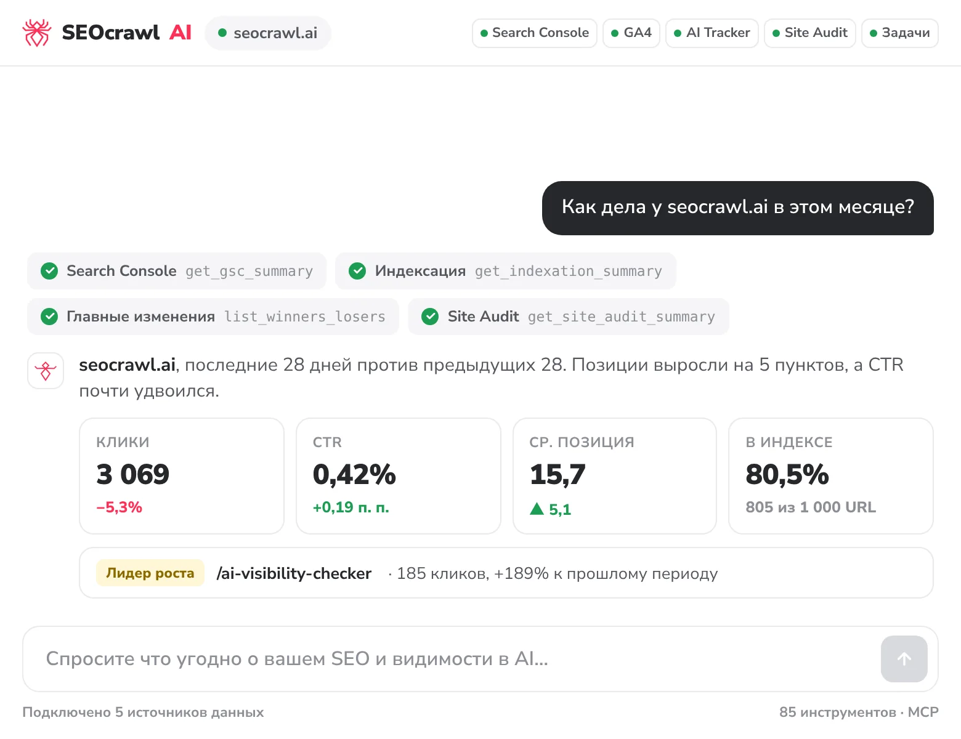
Task: Click the "80,5%" indexed value
Action: [787, 474]
